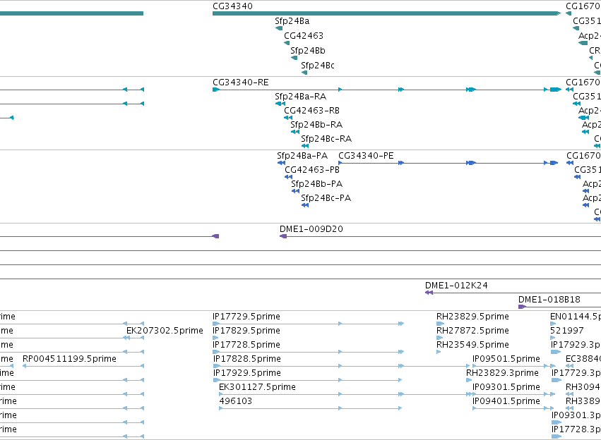Click the EK207302.5prime EST label
Viewport: 601px width, 440px height.
(x=165, y=331)
